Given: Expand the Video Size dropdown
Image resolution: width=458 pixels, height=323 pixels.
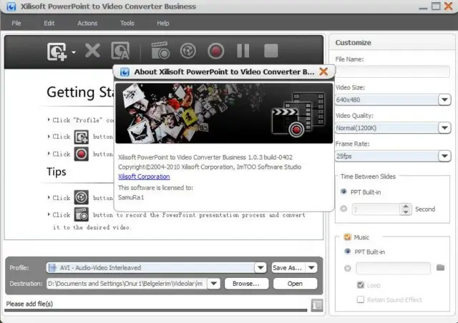Looking at the screenshot, I should 444,100.
